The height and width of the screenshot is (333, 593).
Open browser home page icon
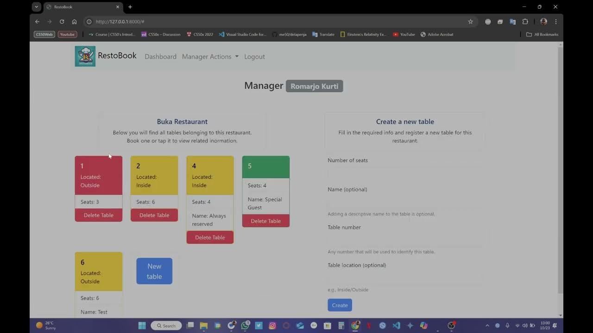(74, 22)
